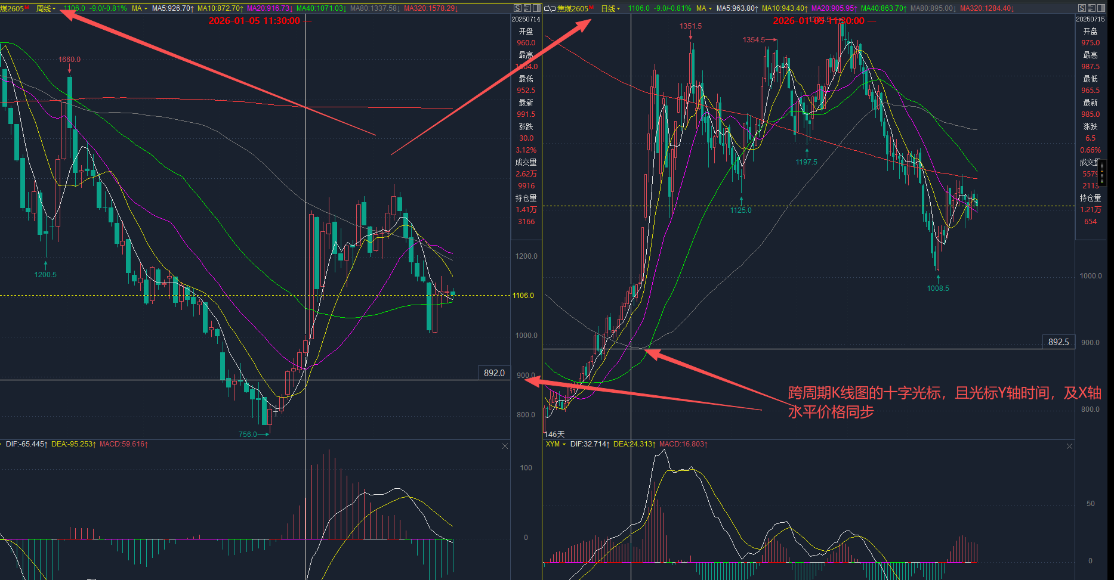Click the 持仓量 field in the right info panel
The width and height of the screenshot is (1114, 580).
pos(1090,198)
